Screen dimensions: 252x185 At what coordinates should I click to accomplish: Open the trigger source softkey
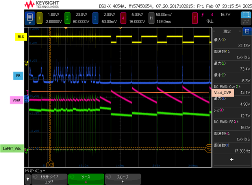click(86, 179)
